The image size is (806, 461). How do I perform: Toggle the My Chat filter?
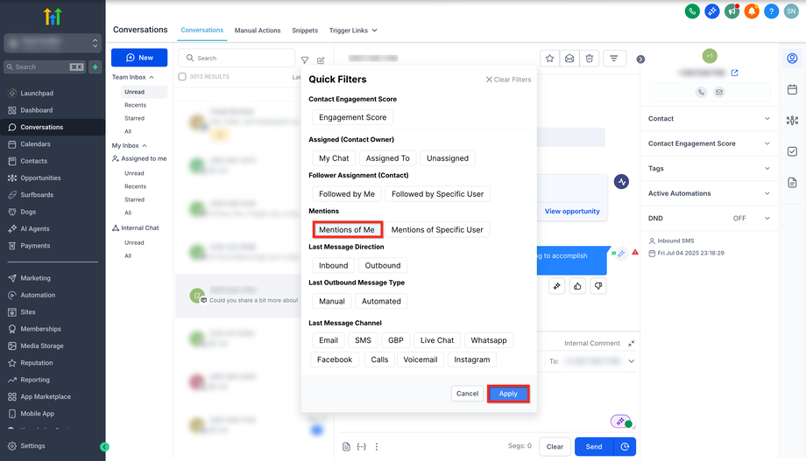(x=334, y=158)
